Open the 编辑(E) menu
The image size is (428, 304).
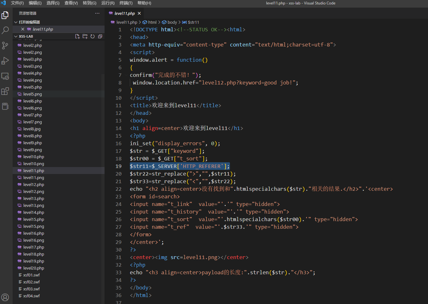coord(35,3)
